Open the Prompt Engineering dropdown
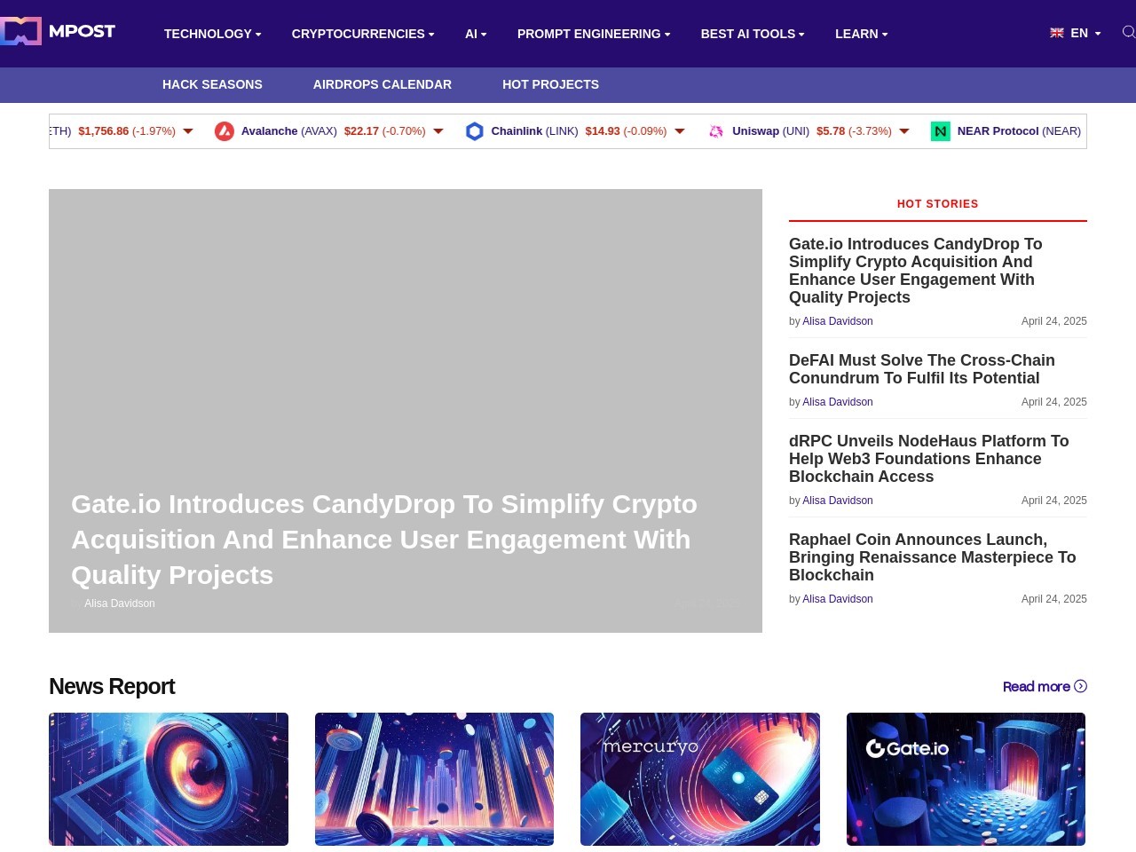Viewport: 1136px width, 852px height. click(594, 34)
